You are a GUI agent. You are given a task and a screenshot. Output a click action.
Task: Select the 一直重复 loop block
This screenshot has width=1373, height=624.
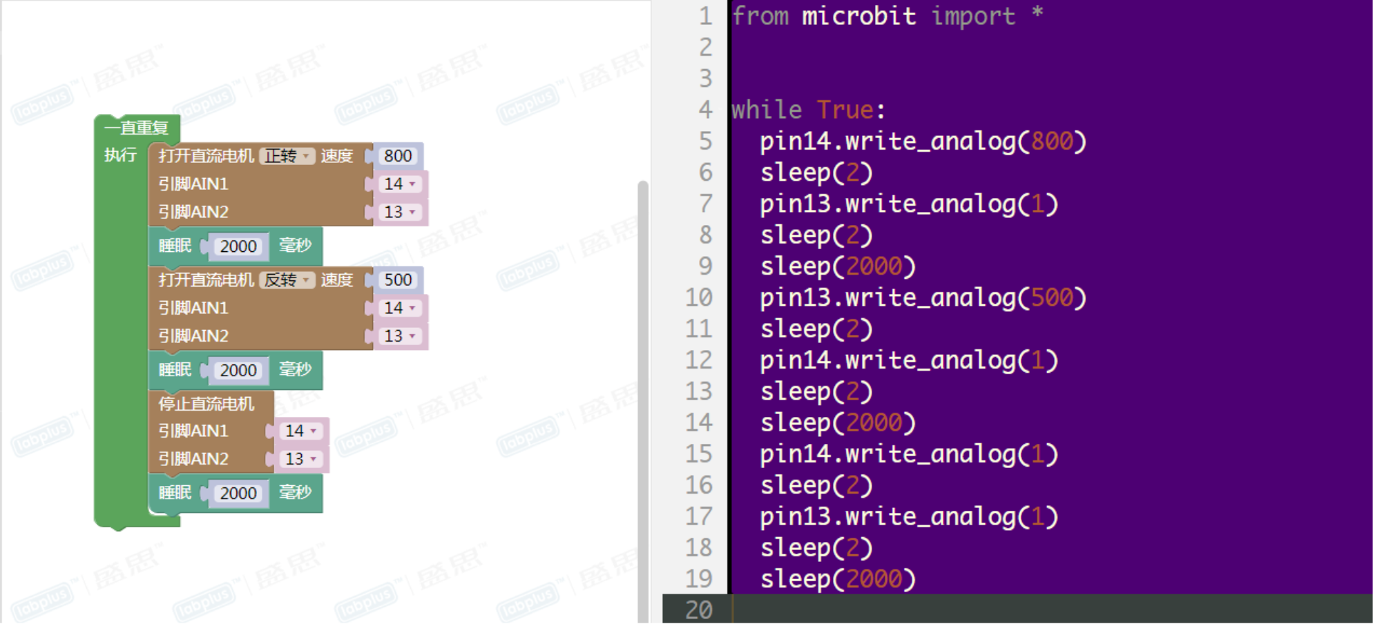(136, 128)
